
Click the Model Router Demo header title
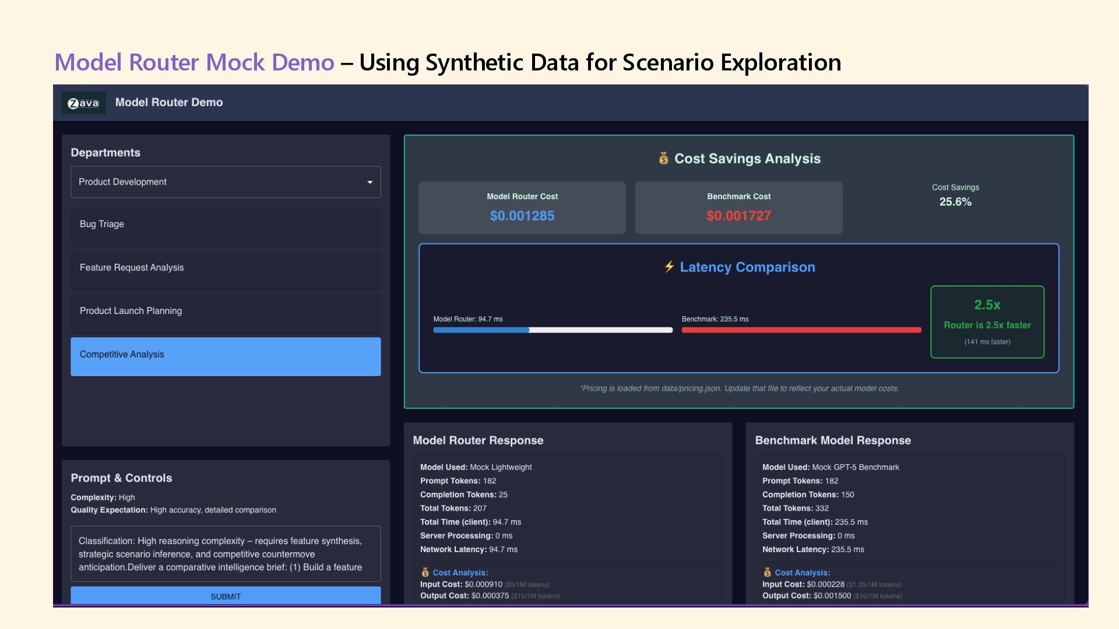coord(169,103)
